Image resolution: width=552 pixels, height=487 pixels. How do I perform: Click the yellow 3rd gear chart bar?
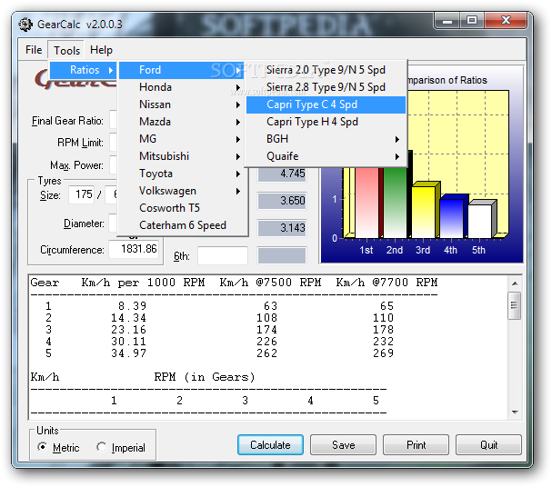click(424, 212)
